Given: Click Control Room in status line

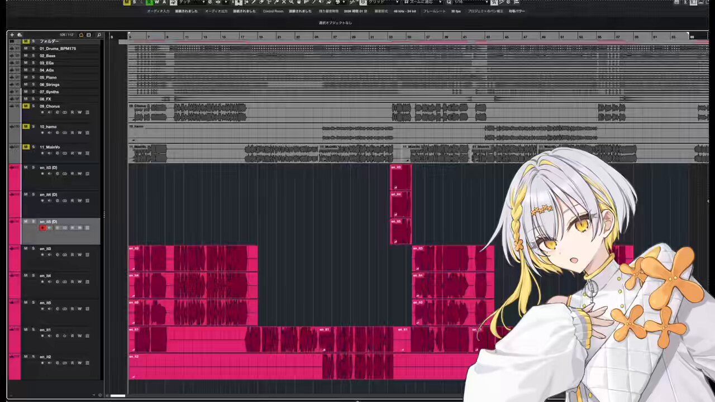Looking at the screenshot, I should (x=273, y=11).
